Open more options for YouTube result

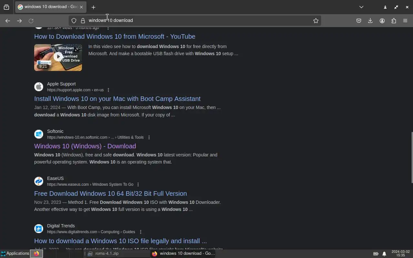coord(108,28)
